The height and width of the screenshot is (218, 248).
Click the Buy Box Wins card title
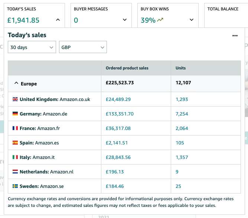click(155, 9)
